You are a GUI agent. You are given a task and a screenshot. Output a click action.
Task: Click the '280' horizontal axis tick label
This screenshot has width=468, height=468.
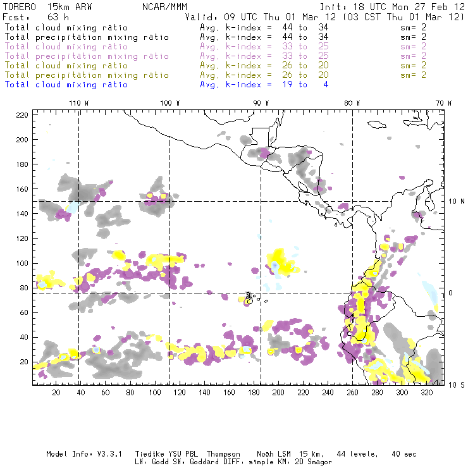point(378,393)
